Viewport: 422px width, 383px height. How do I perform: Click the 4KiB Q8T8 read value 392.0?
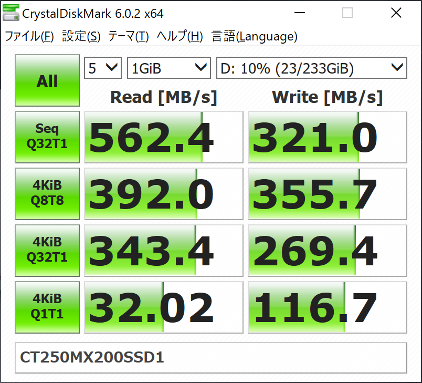tap(163, 194)
